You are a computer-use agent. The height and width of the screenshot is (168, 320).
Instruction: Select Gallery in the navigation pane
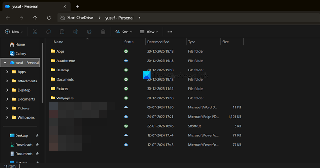pos(18,54)
